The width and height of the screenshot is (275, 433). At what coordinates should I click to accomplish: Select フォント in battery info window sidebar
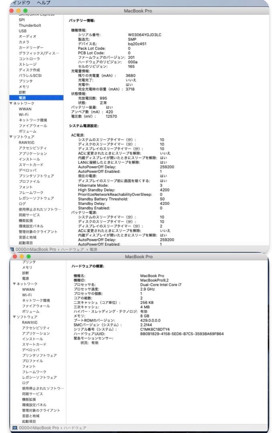coord(25,187)
